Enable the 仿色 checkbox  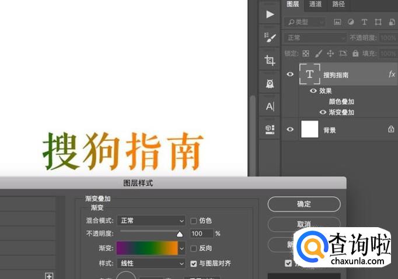[193, 221]
